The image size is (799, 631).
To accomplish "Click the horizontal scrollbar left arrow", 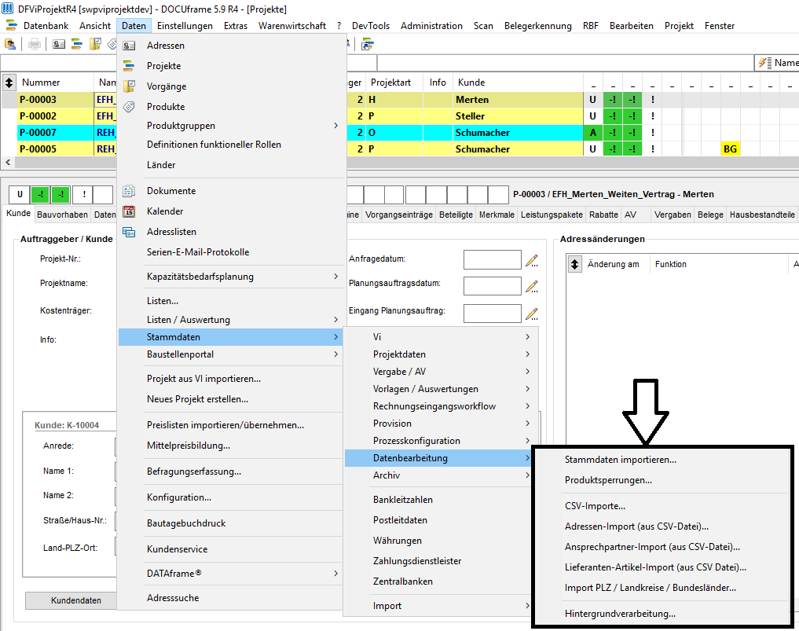I will (x=8, y=162).
